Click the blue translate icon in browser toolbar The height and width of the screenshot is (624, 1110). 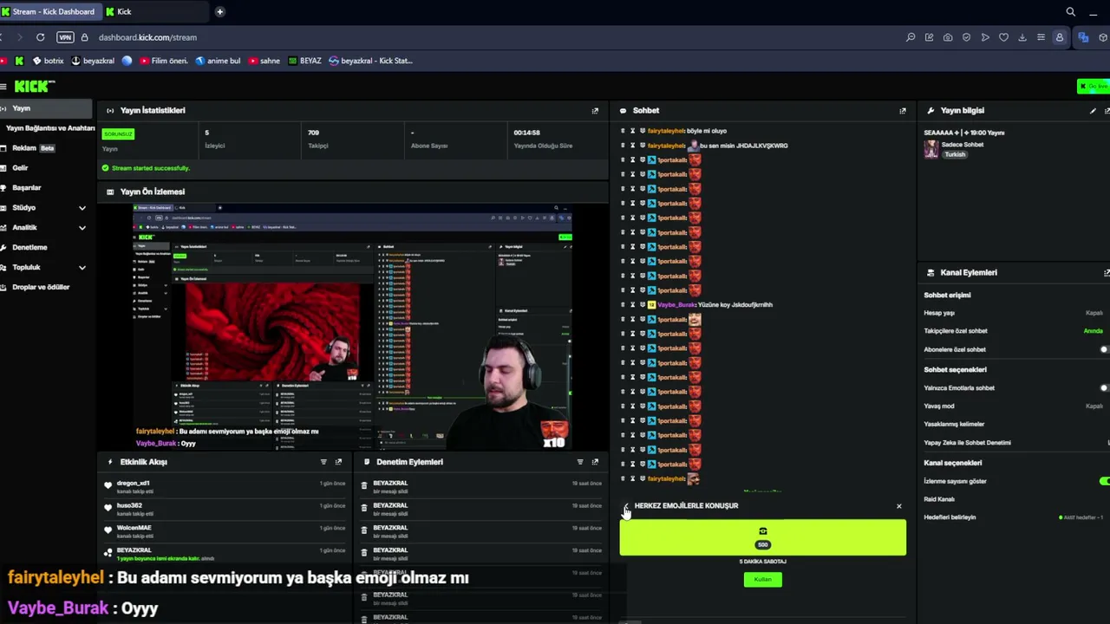pos(1083,37)
